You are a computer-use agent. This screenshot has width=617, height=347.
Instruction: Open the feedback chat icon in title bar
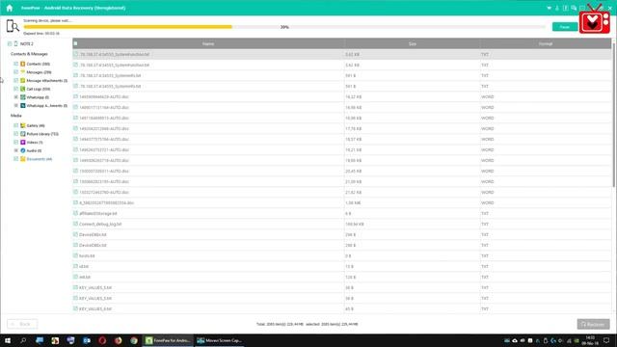point(574,8)
